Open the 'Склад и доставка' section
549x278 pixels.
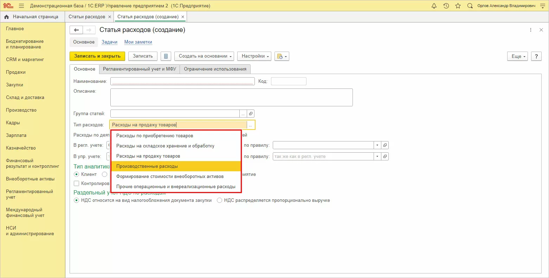pos(25,98)
